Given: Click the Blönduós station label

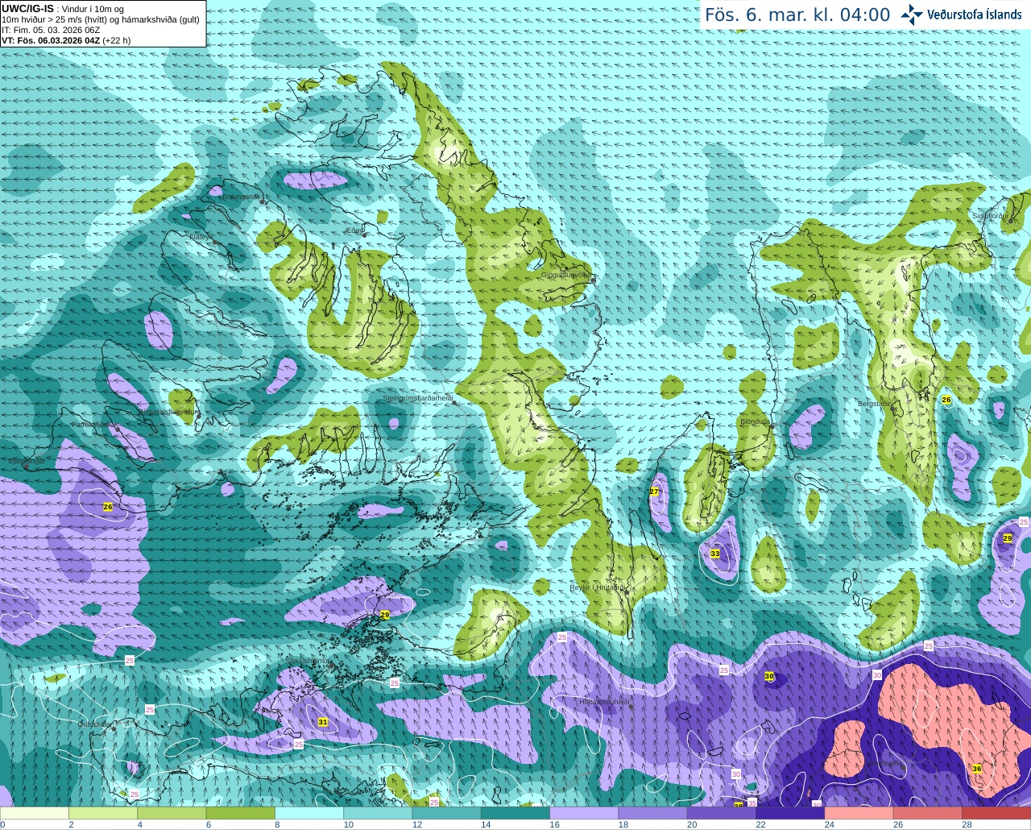Looking at the screenshot, I should 755,421.
